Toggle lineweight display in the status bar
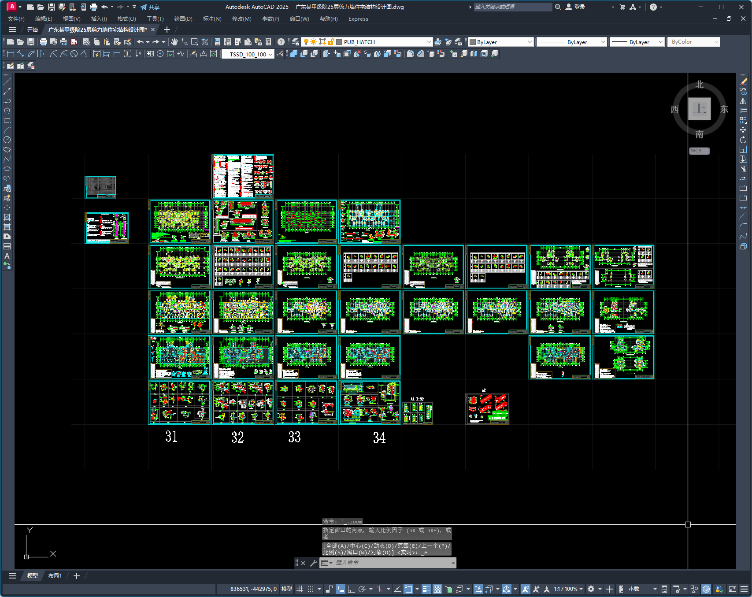752x597 pixels. [426, 589]
